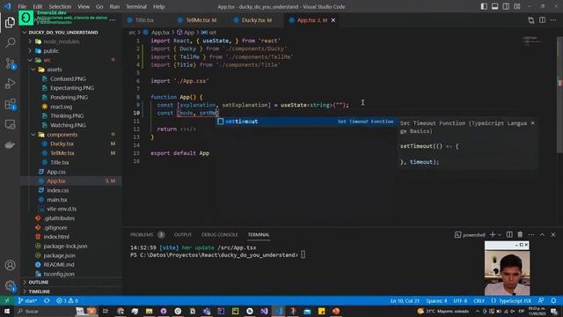Collapse the src folder

(30, 60)
